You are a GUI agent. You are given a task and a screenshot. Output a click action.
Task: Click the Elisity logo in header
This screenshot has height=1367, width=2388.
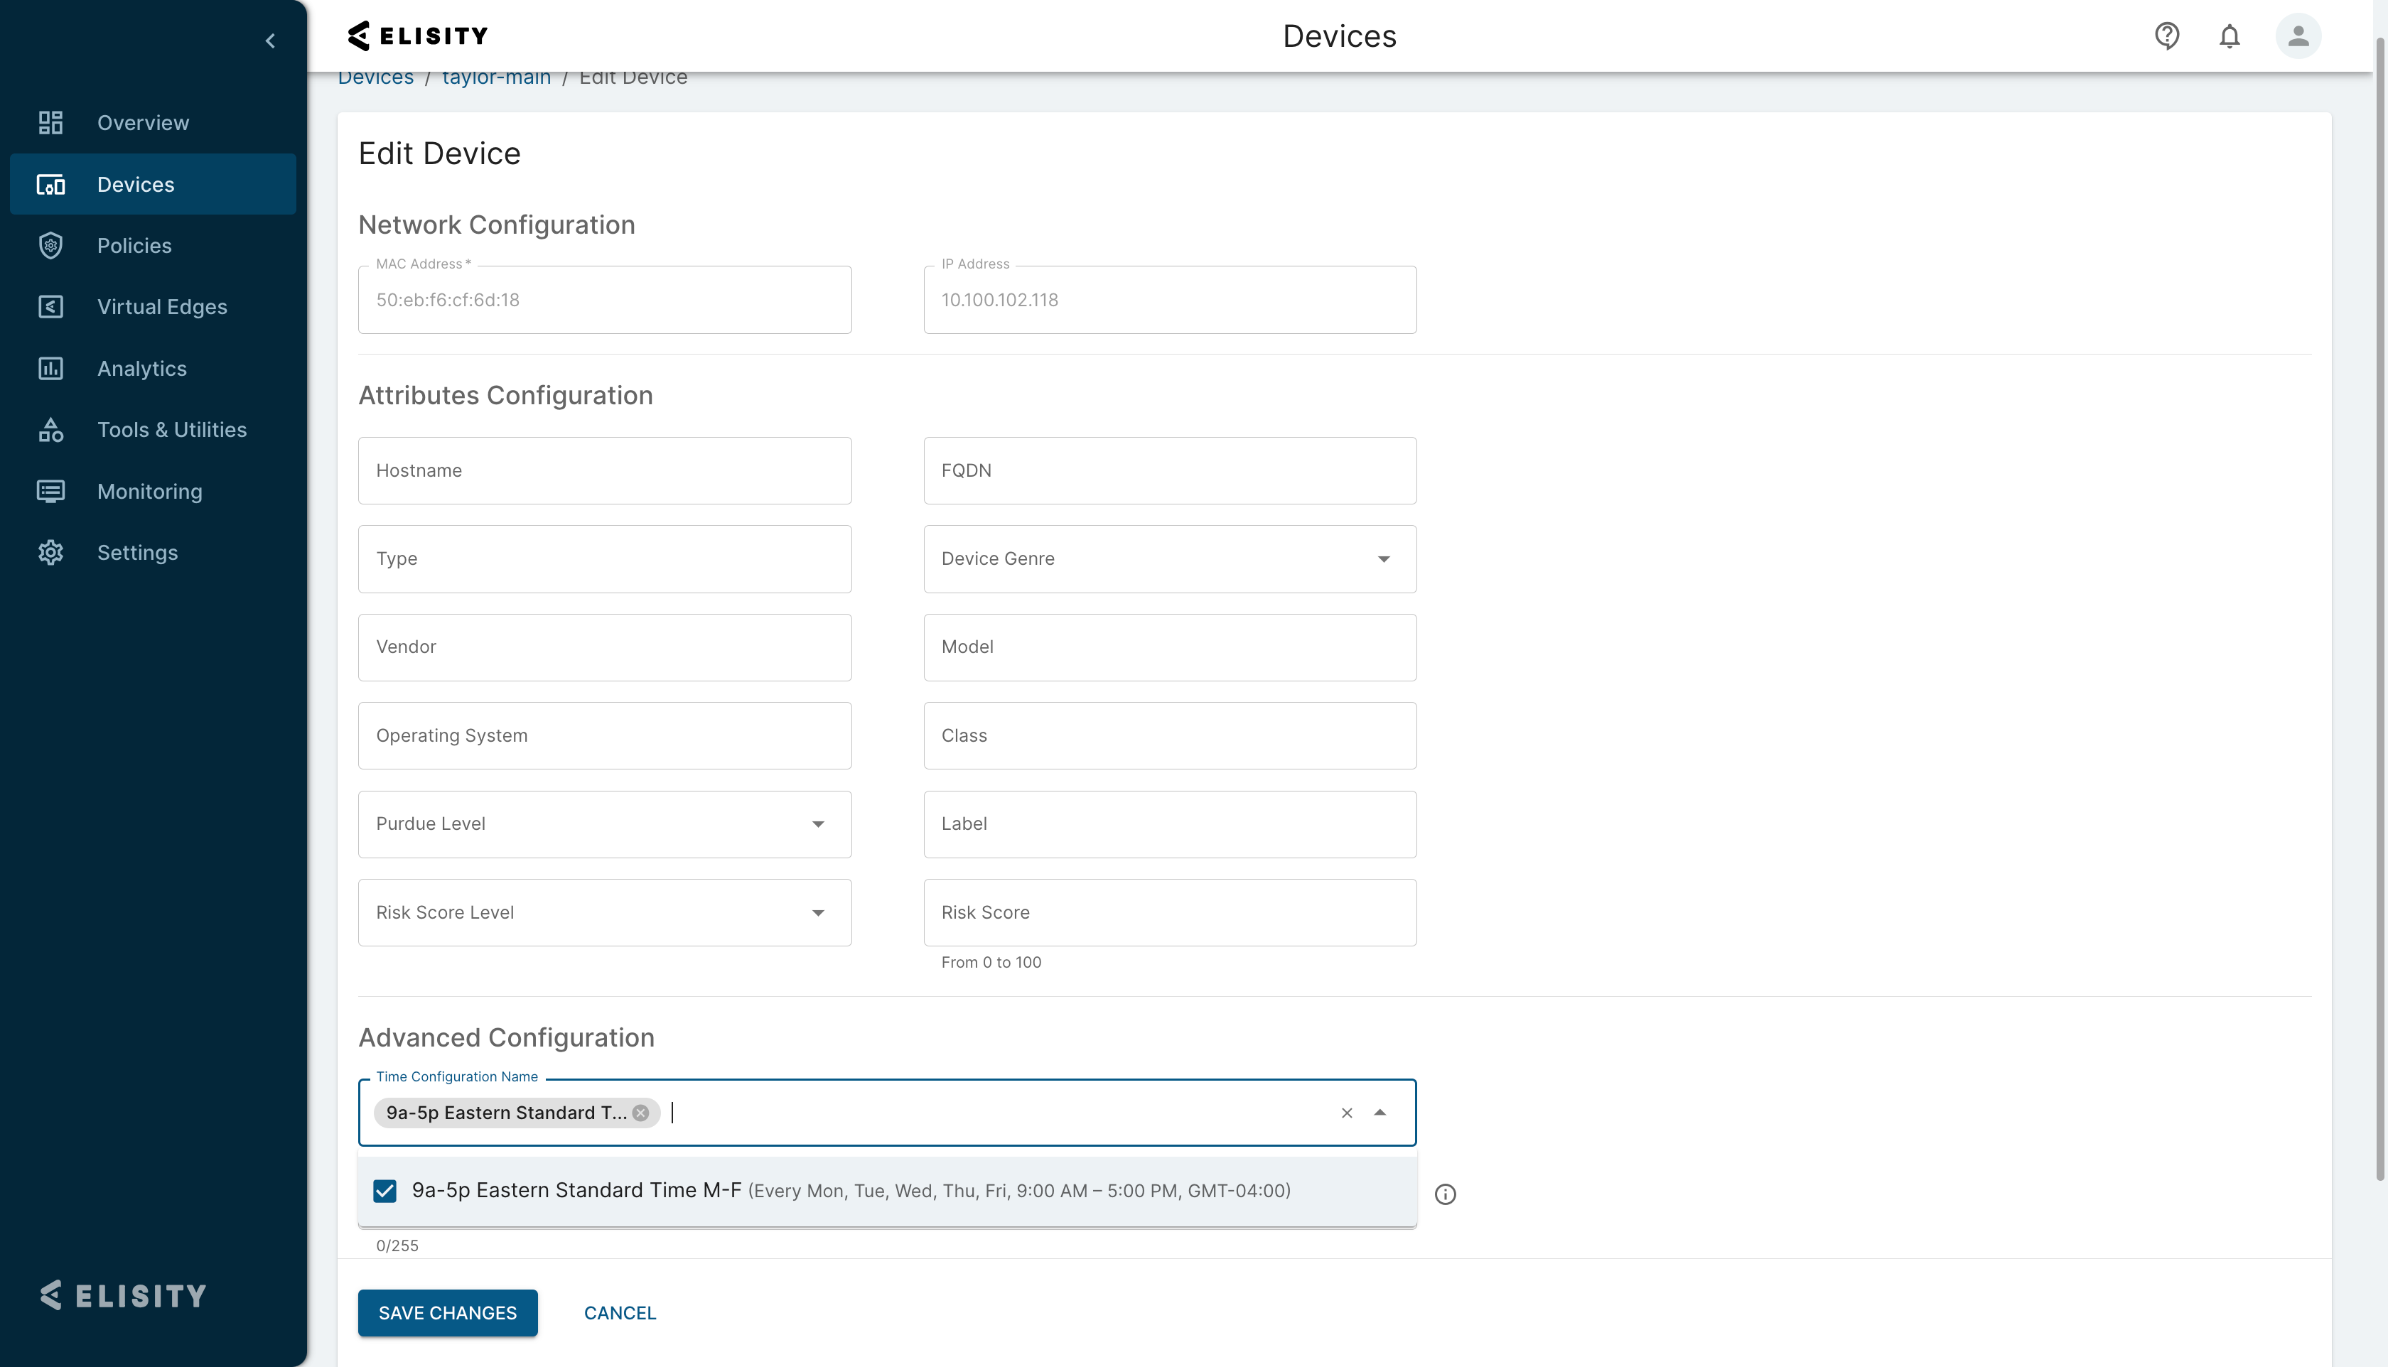coord(418,36)
